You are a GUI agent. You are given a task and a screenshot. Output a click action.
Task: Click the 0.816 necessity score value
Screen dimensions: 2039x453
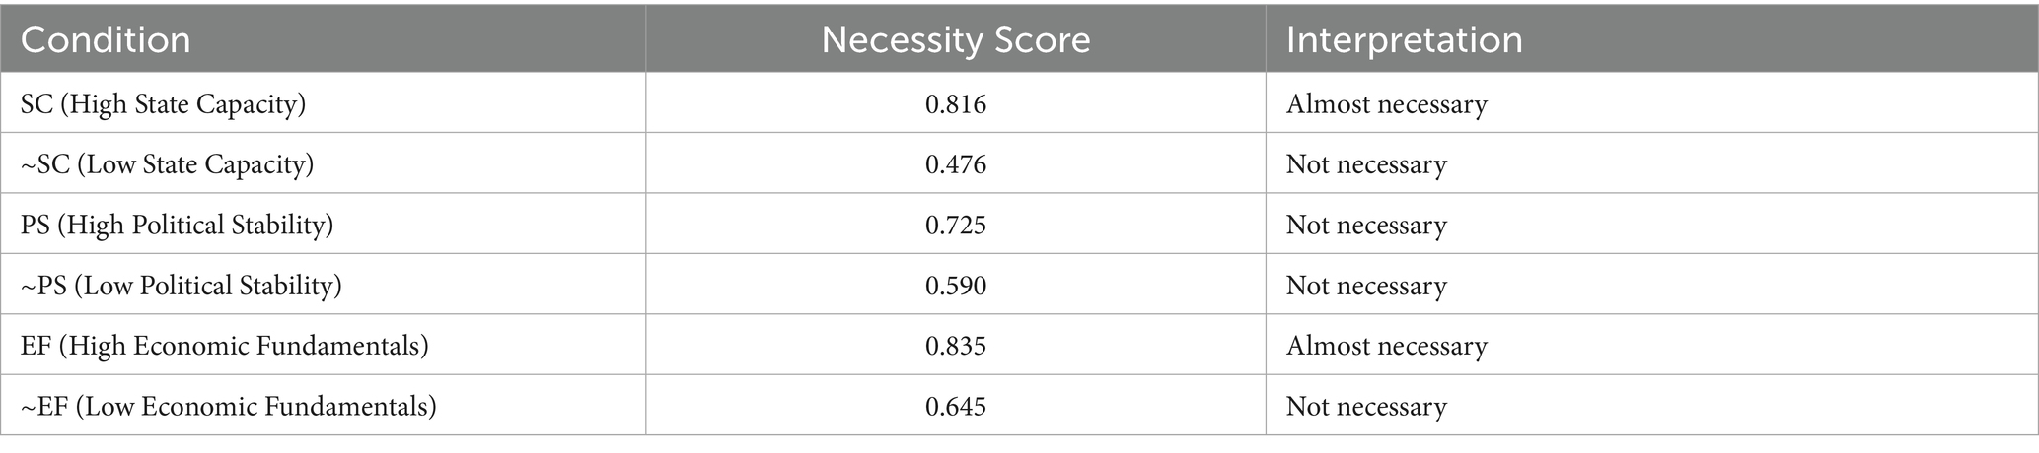click(x=955, y=103)
